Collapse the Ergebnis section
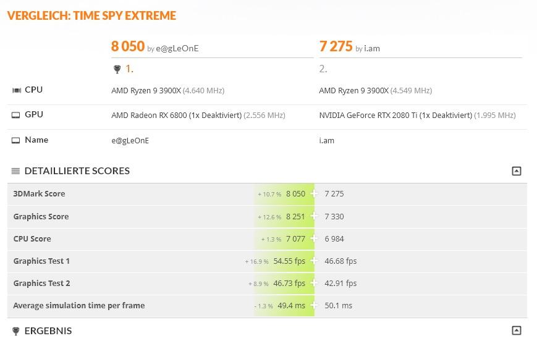Viewport: 537px width, 341px height. click(x=517, y=330)
